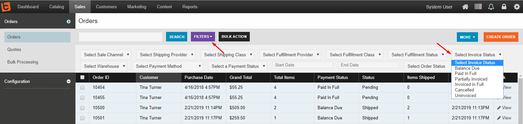Choose Paid In Full invoice status

[465, 73]
